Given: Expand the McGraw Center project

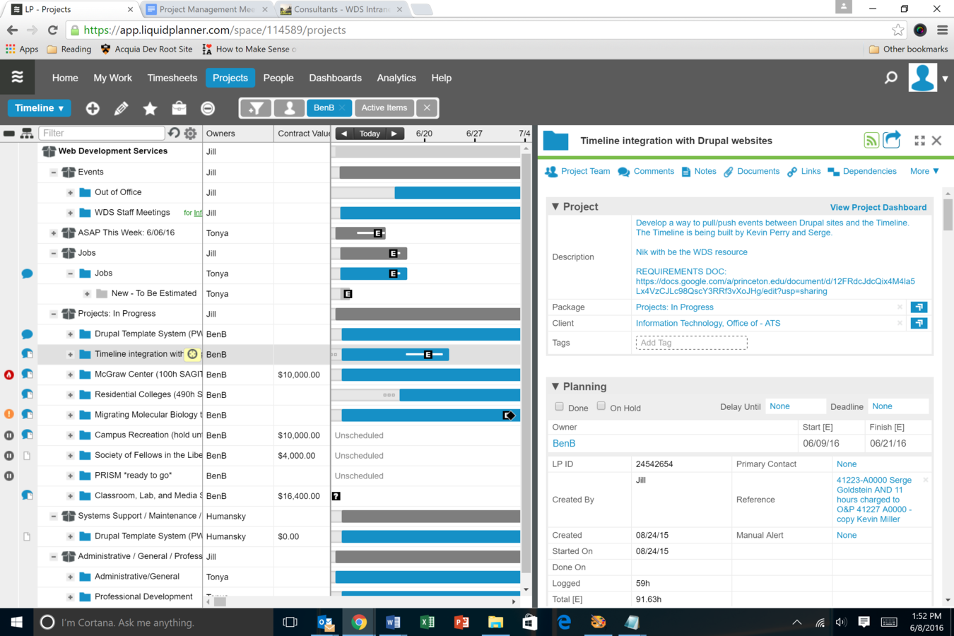Looking at the screenshot, I should [71, 375].
